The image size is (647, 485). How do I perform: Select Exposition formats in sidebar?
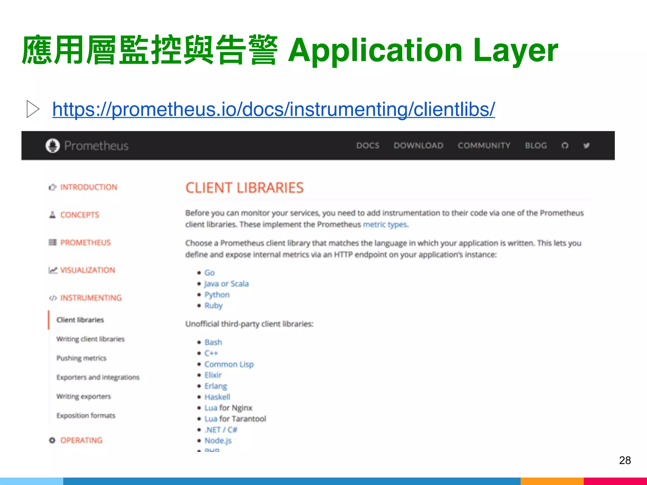pos(86,416)
